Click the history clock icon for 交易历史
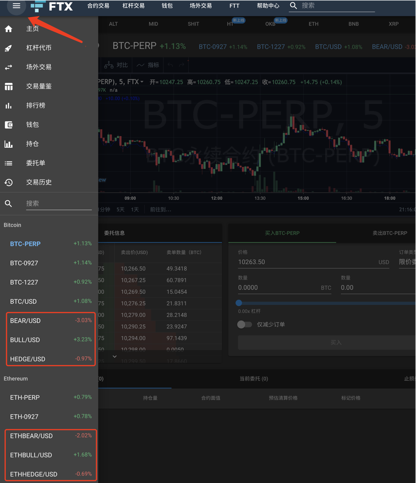Viewport: 416px width, 483px height. (x=9, y=183)
